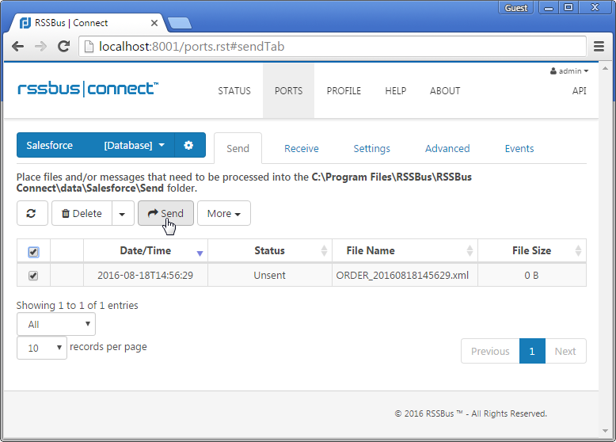
Task: Switch to the Receive tab
Action: [x=301, y=148]
